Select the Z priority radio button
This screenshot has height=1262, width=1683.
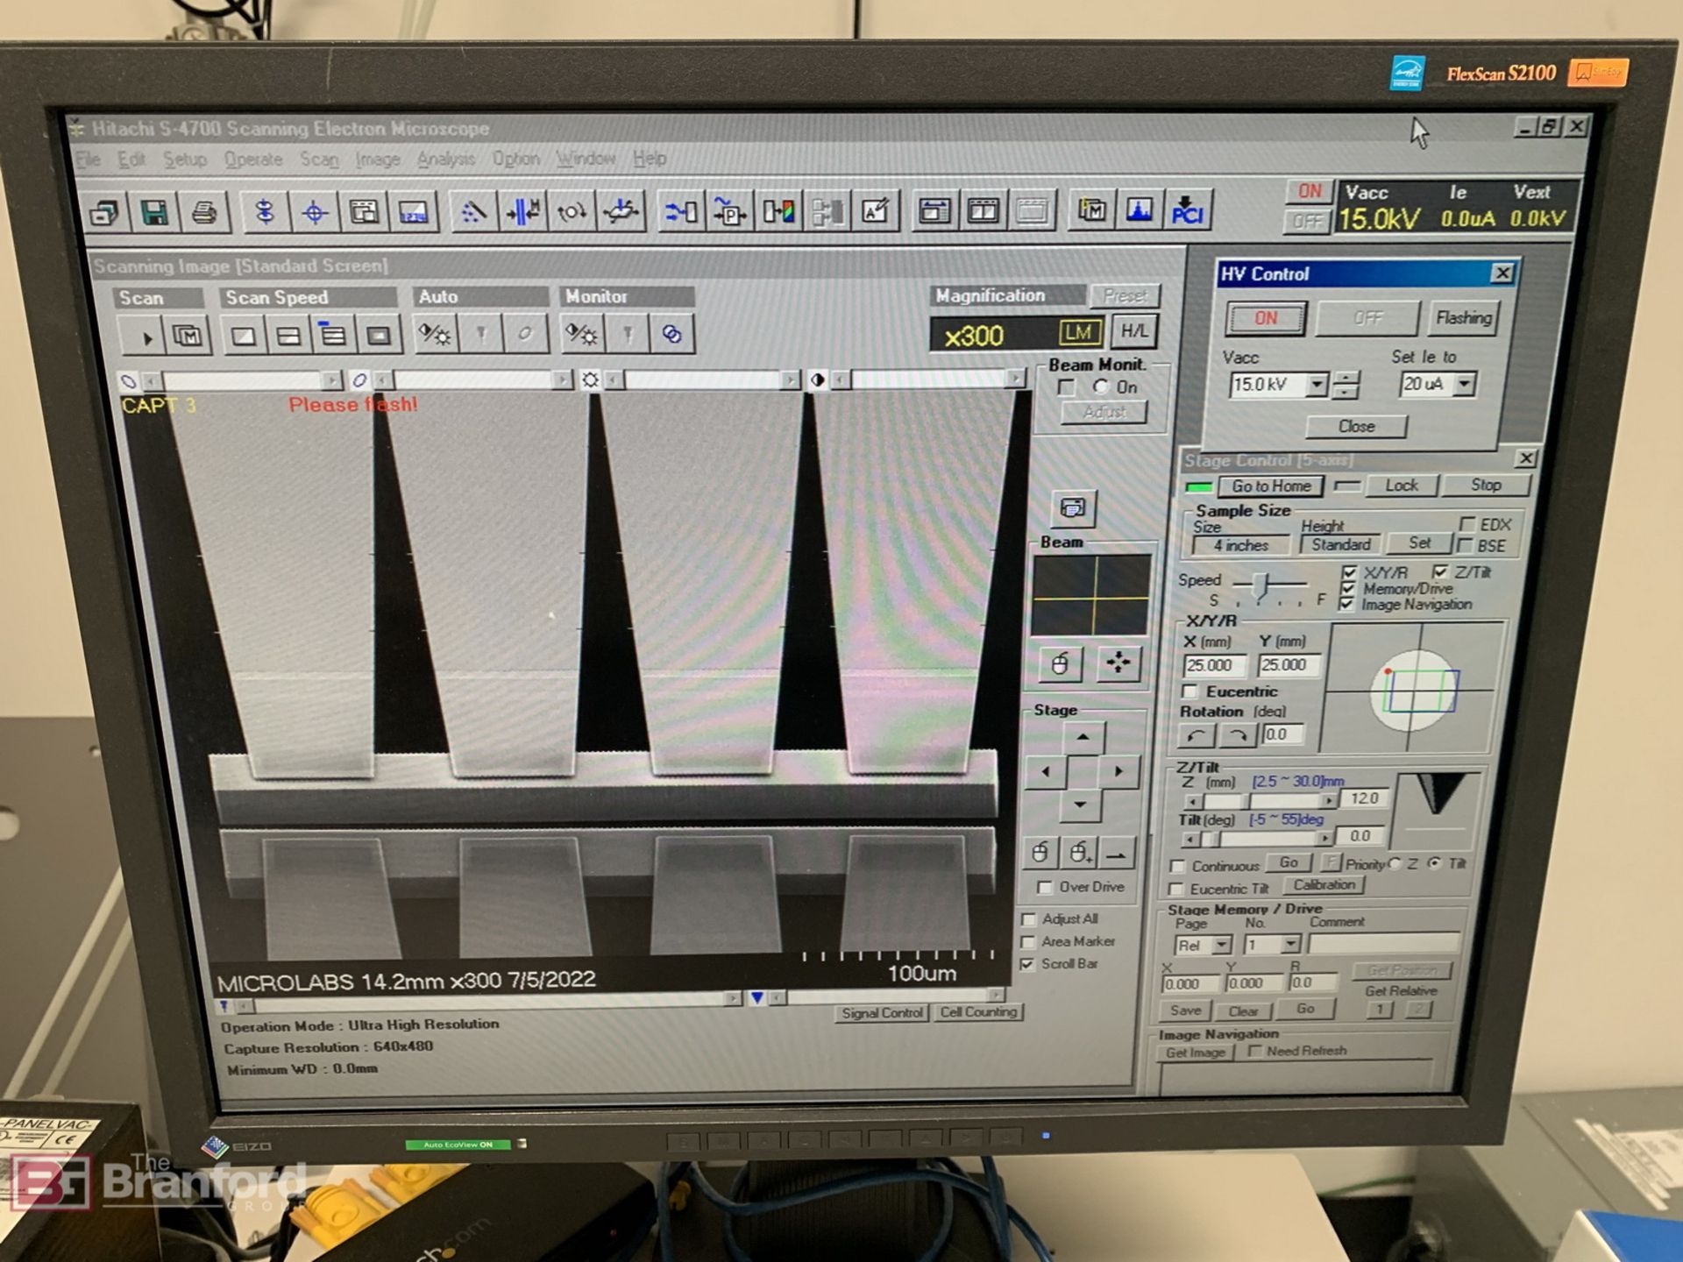(1395, 864)
